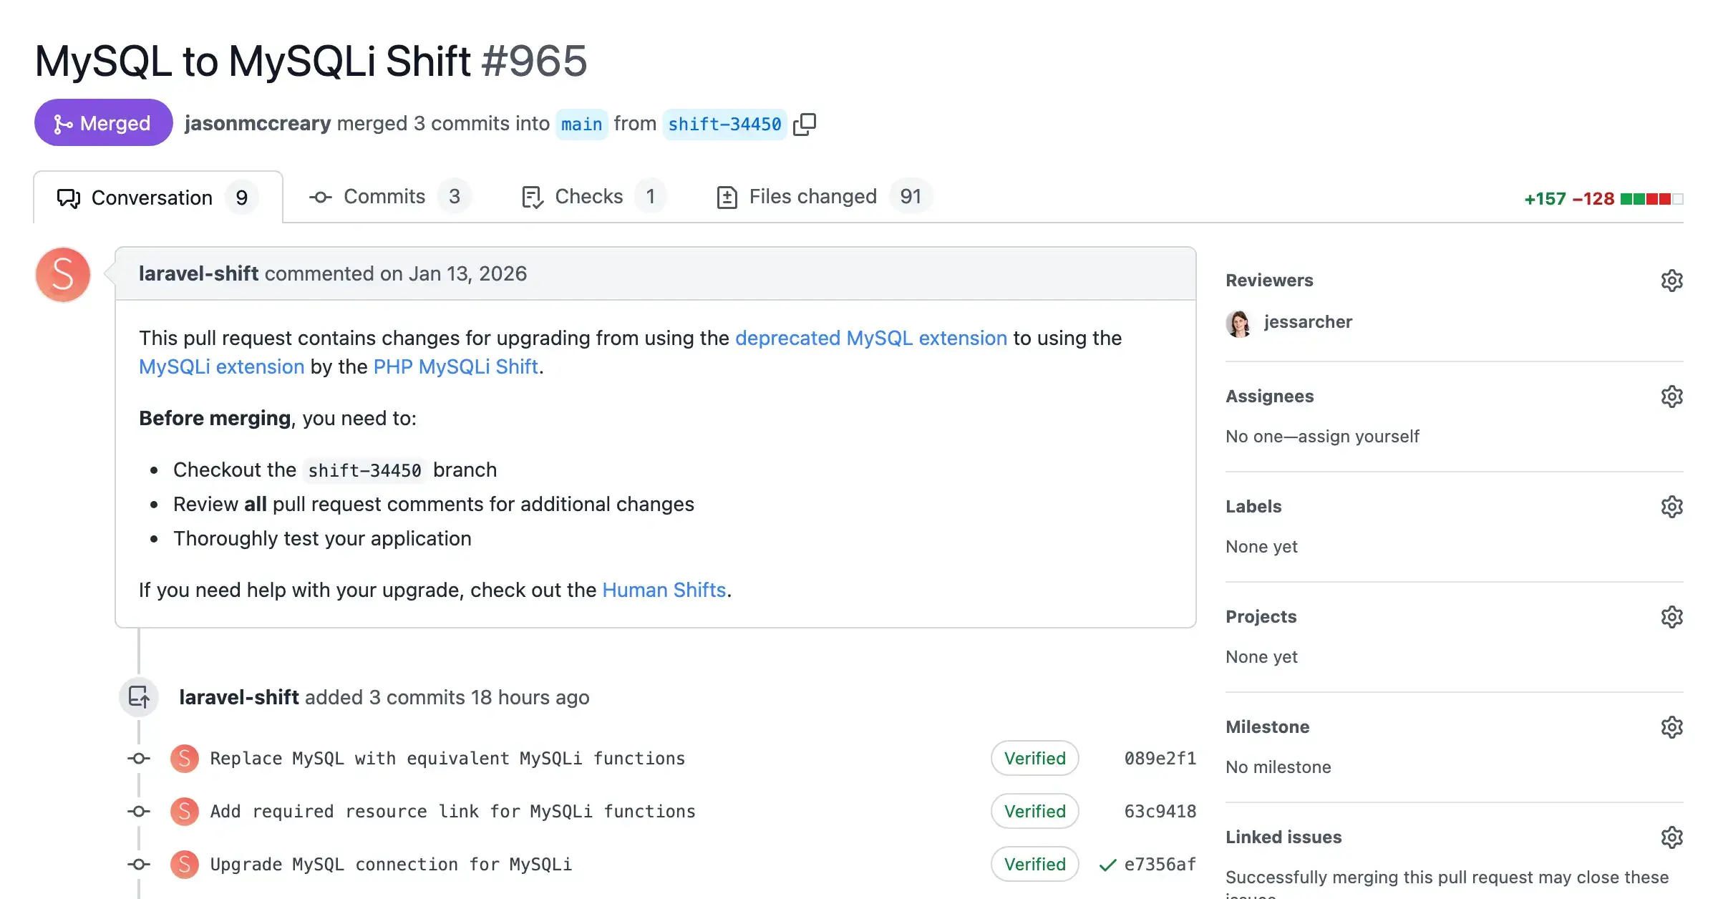1718x899 pixels.
Task: Open the Commits tab
Action: pyautogui.click(x=384, y=196)
